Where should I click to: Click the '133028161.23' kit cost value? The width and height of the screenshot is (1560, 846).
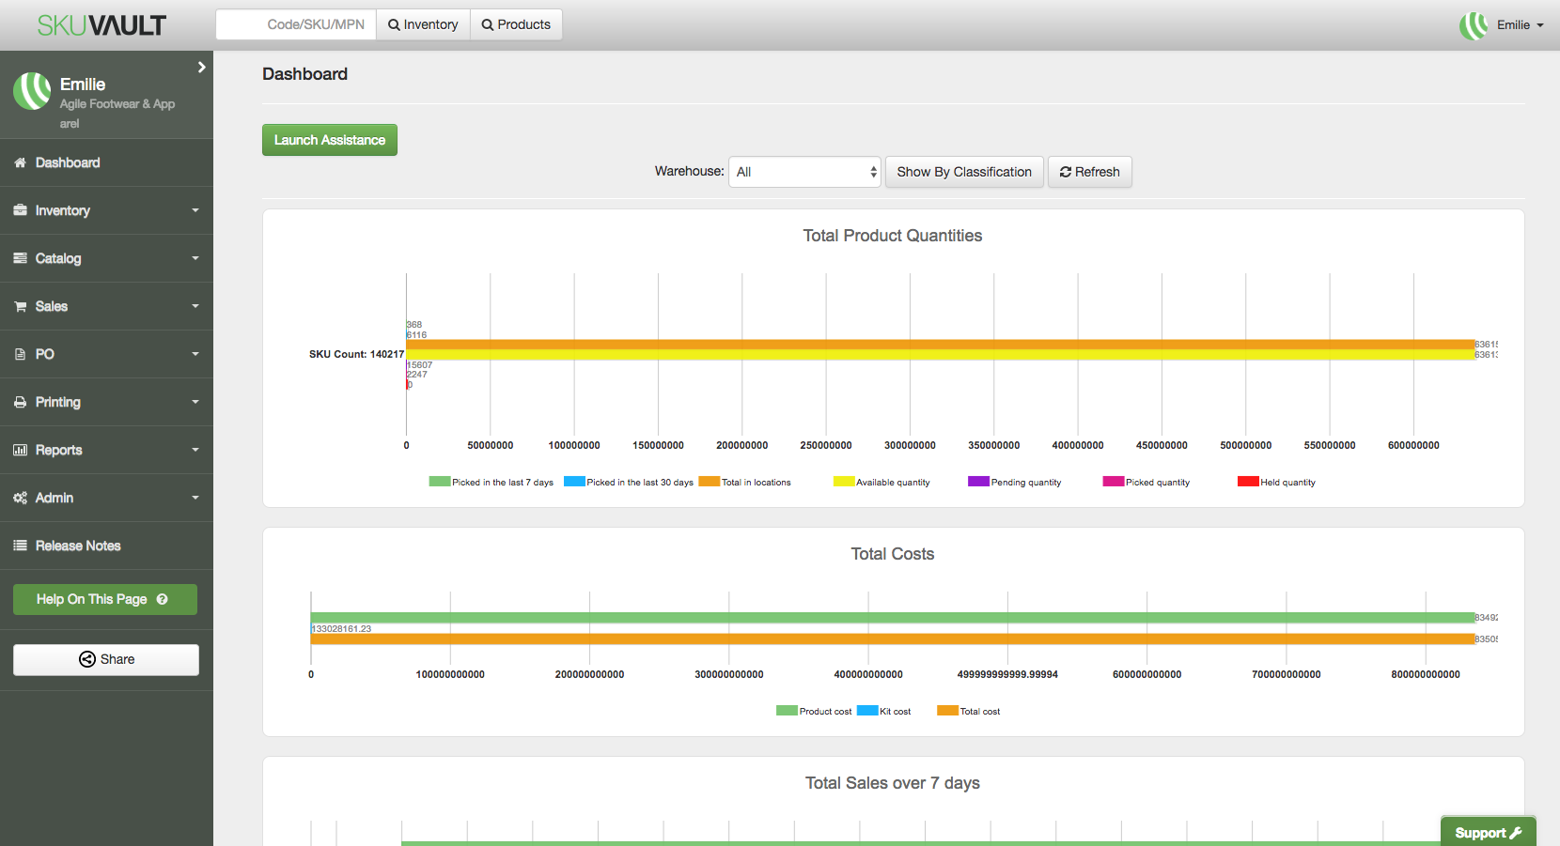(342, 629)
